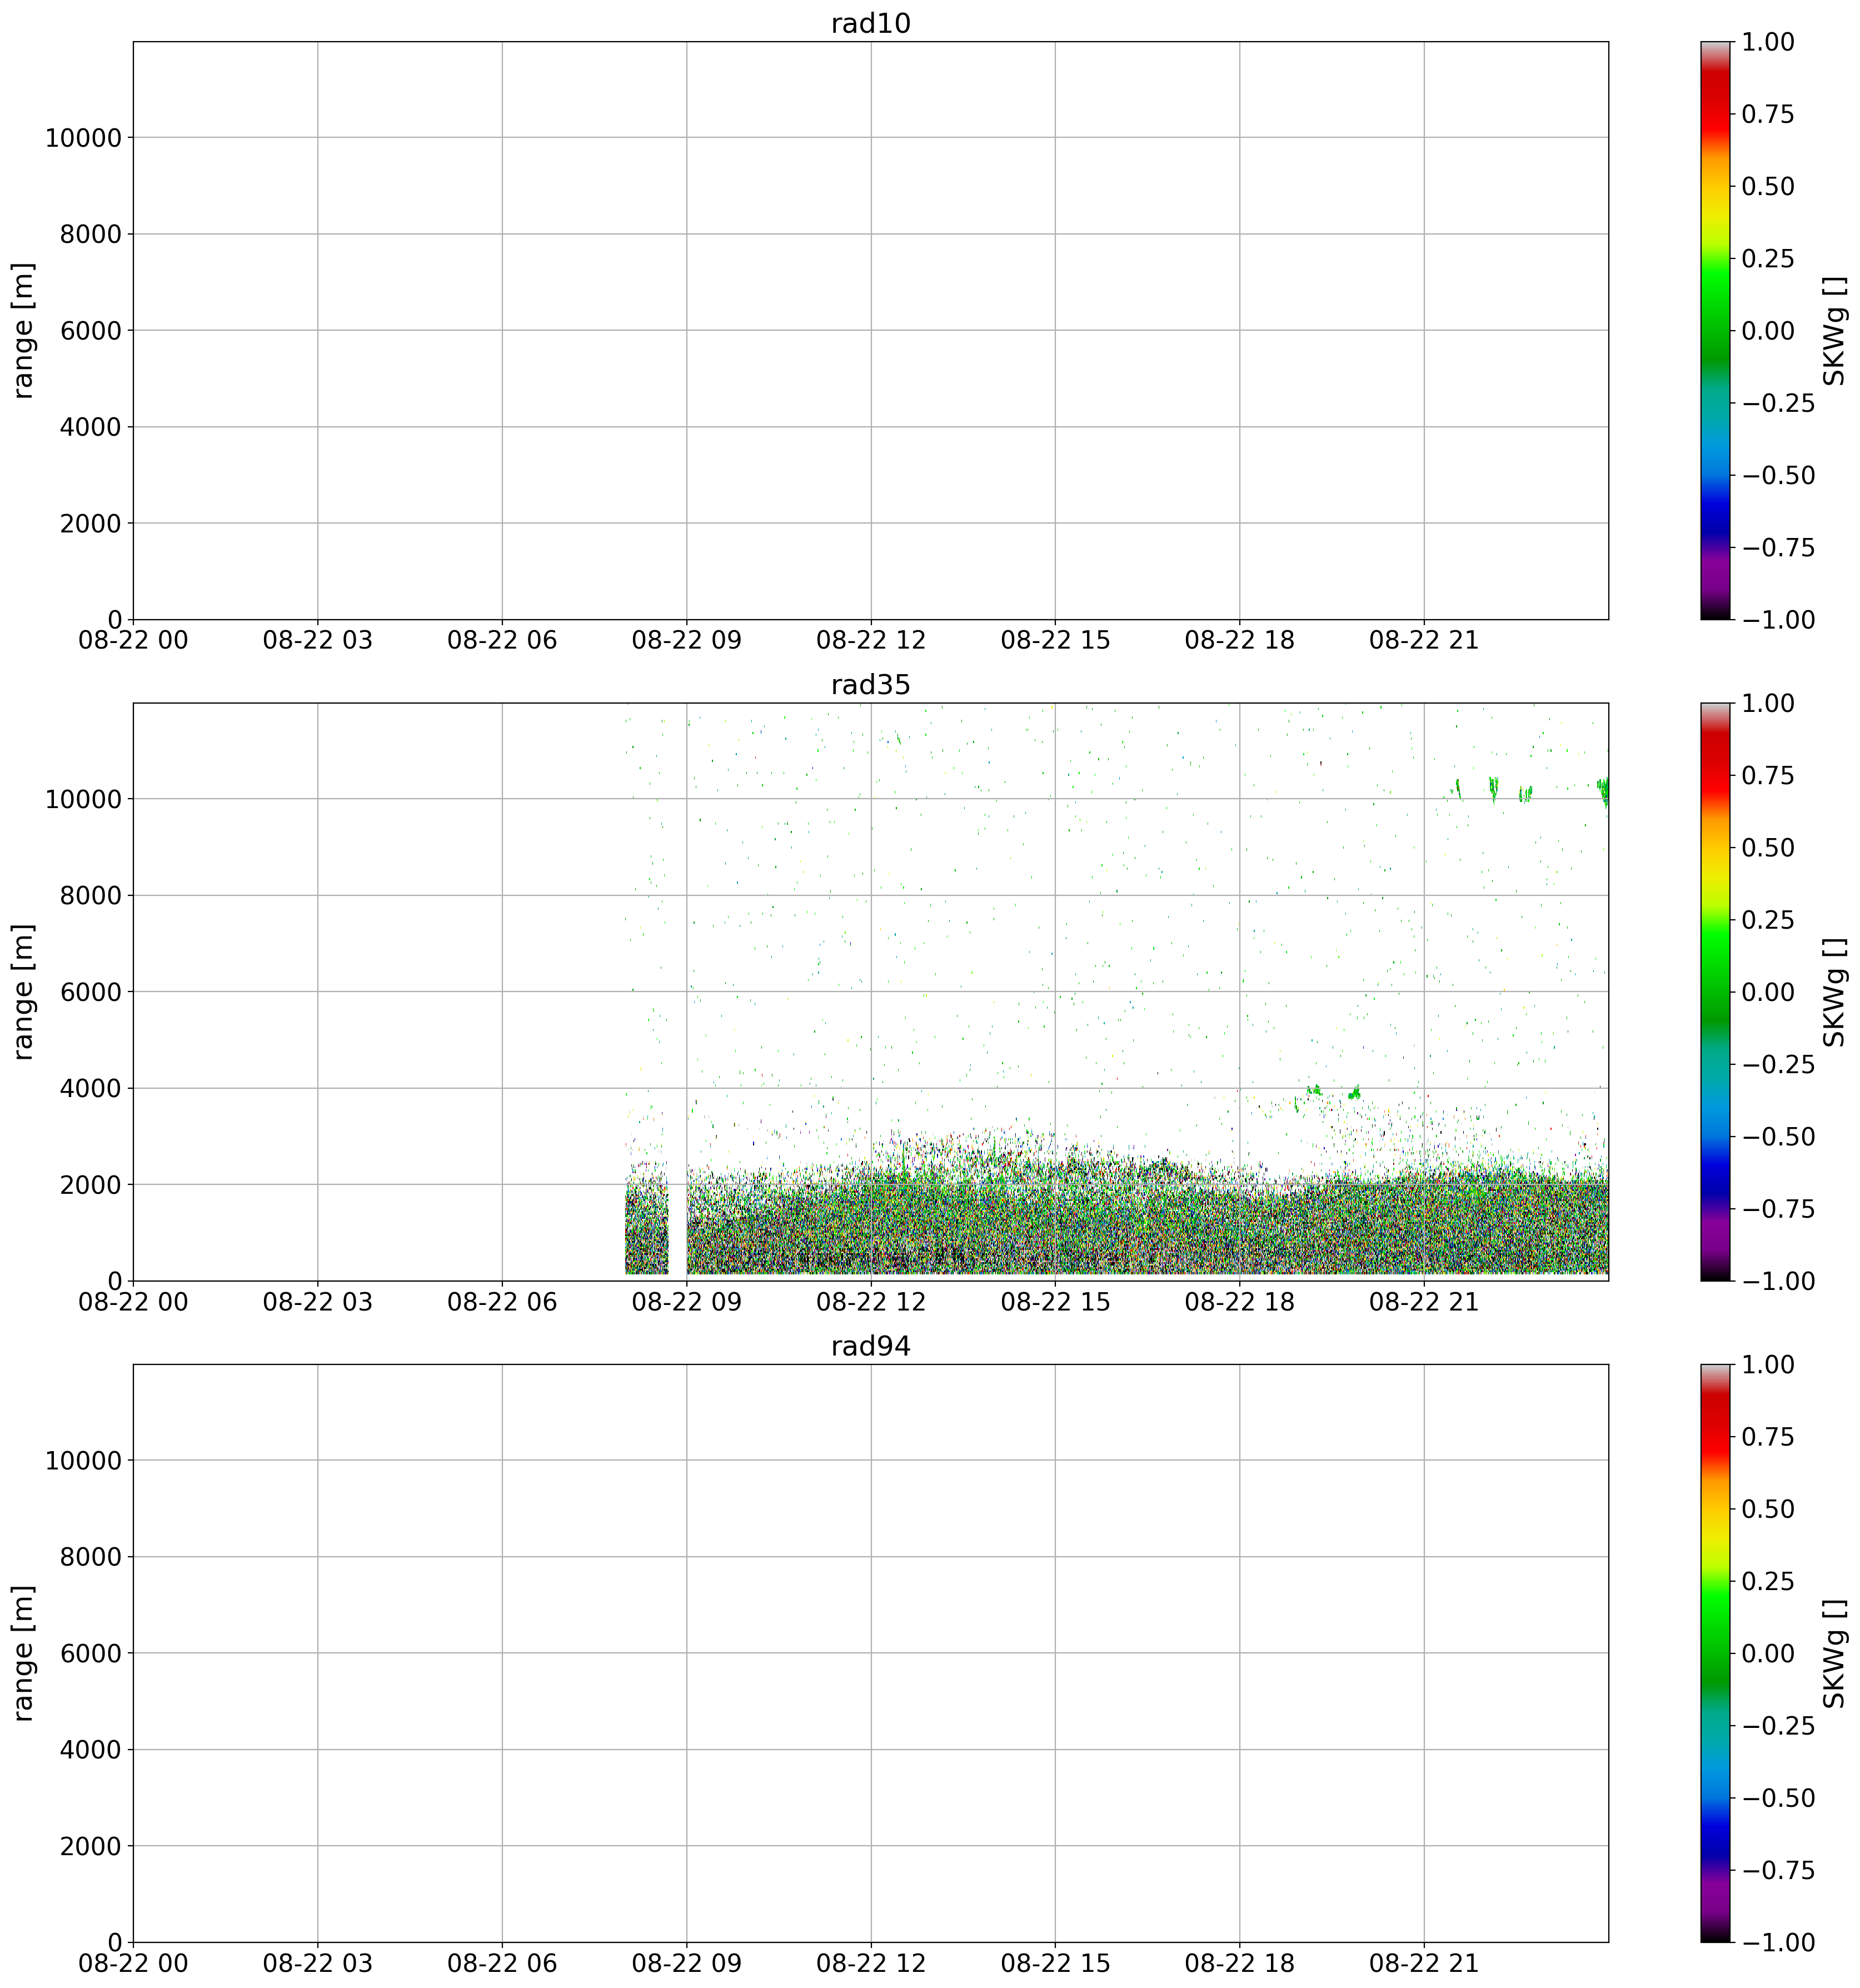Click the rad94 y-axis tick 2000
This screenshot has width=1860, height=1988.
click(92, 1846)
